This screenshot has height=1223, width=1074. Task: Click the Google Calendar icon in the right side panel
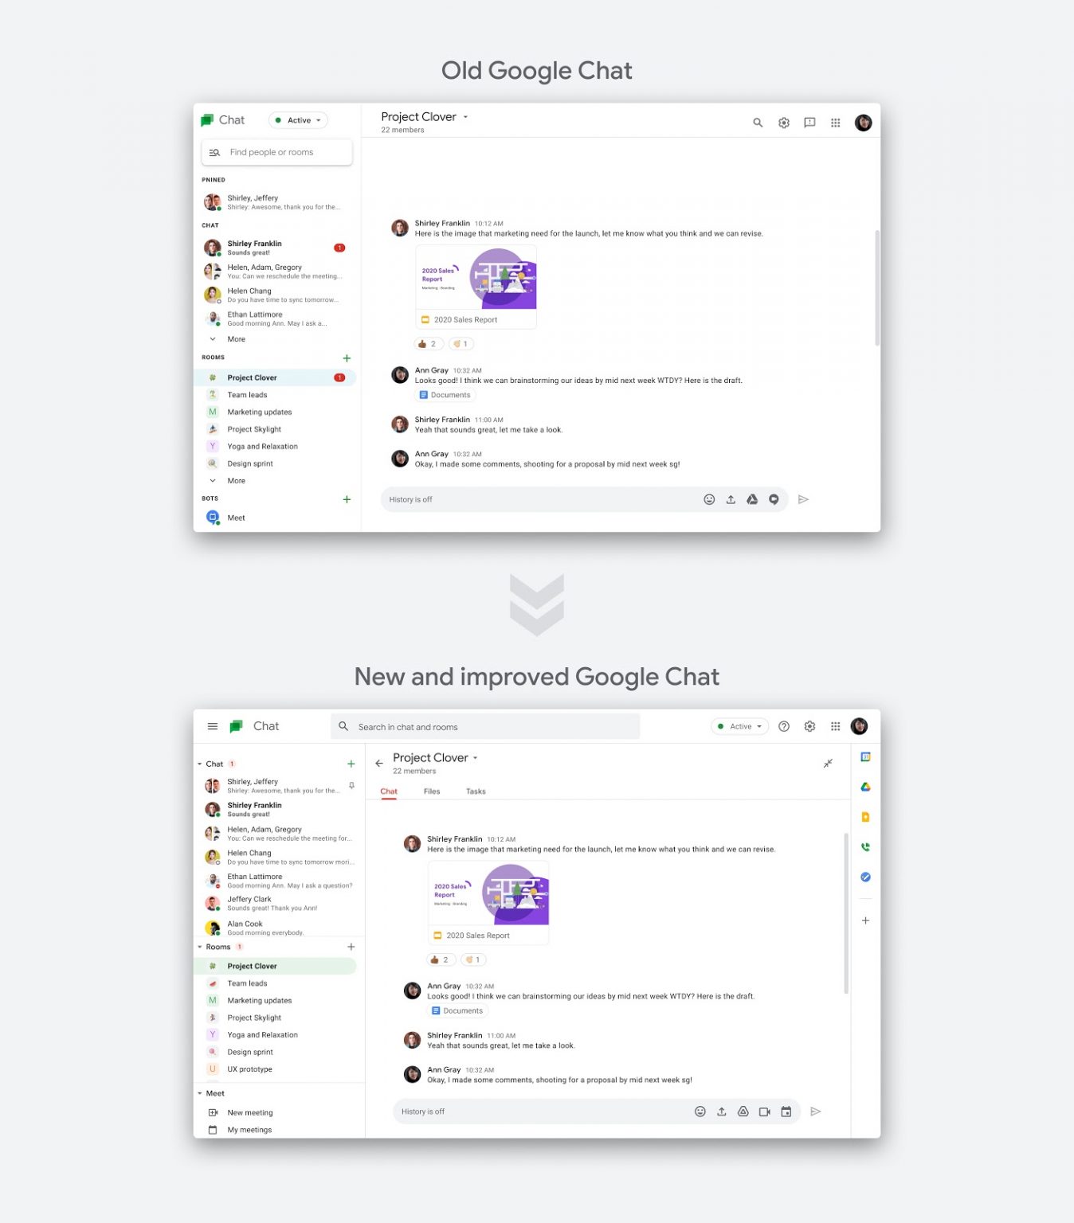point(865,757)
